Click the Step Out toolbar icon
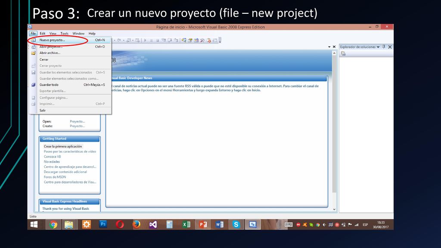This screenshot has width=441, height=248. [176, 40]
